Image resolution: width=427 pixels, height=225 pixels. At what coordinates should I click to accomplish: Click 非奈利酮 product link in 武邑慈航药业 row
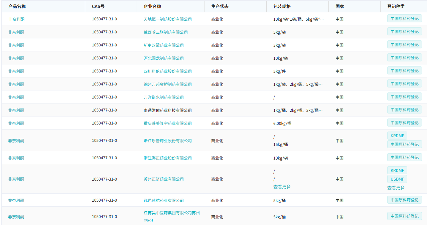coord(16,200)
